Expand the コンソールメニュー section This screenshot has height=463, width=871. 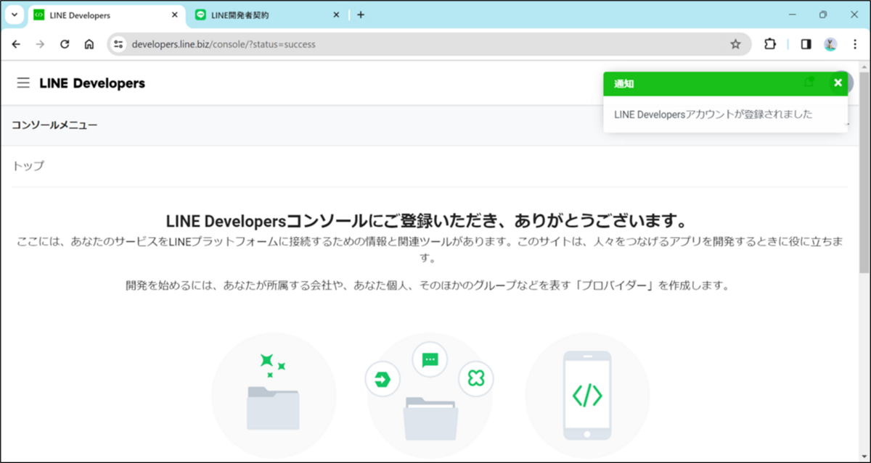coord(429,125)
